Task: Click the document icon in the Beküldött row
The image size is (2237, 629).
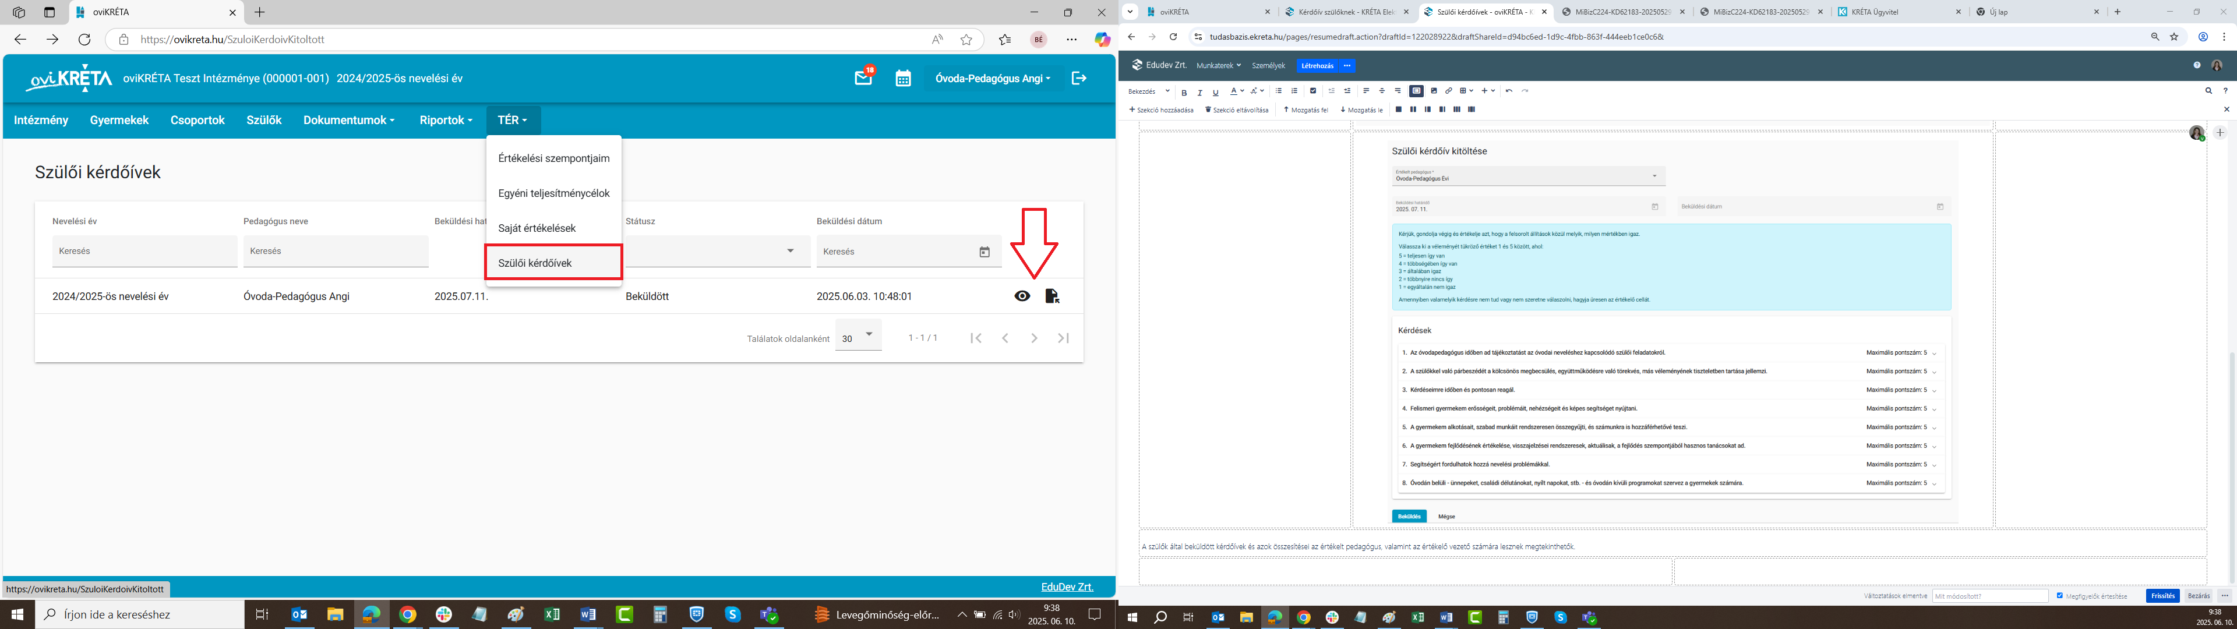Action: [1052, 296]
